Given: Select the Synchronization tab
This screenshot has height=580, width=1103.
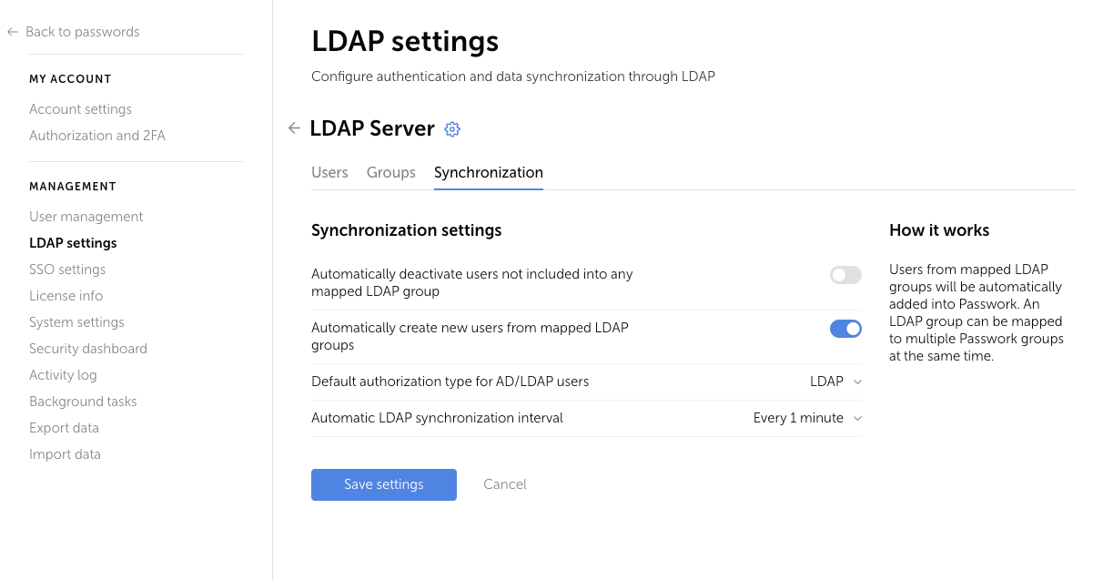Looking at the screenshot, I should (x=488, y=172).
